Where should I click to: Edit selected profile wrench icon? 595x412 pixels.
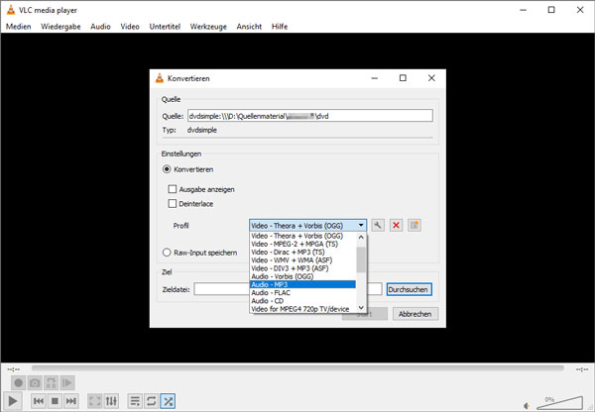(378, 226)
